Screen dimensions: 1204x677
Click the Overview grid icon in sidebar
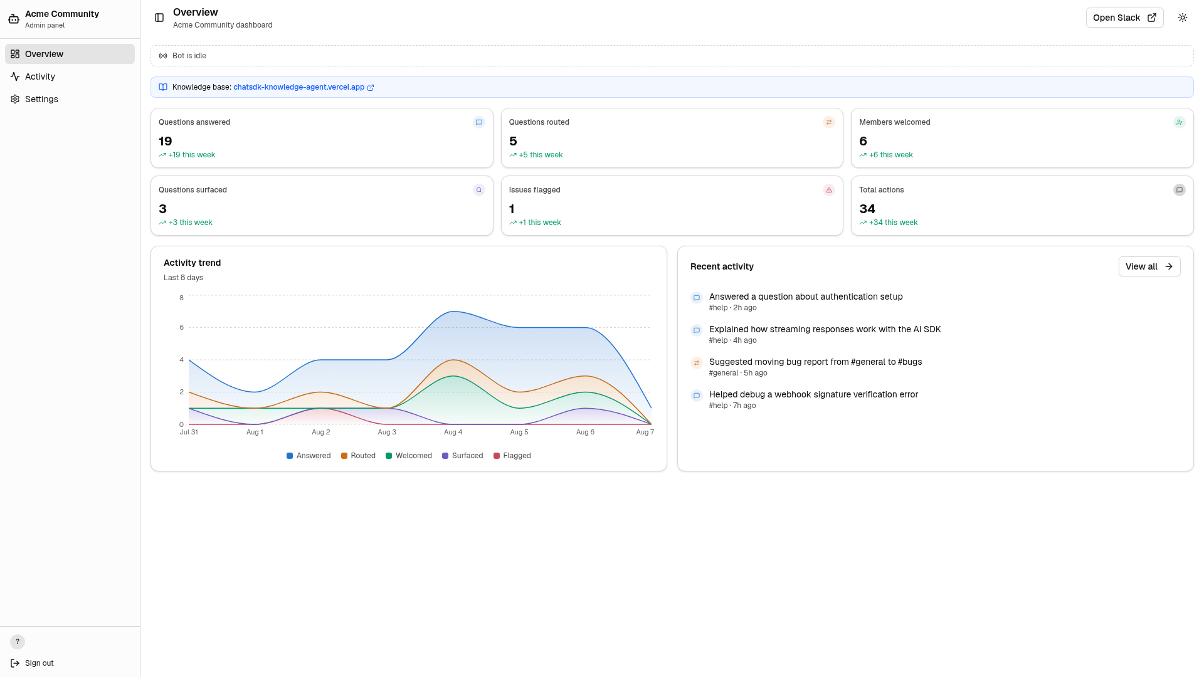point(15,54)
